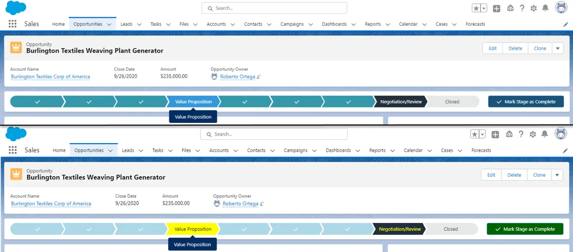The image size is (573, 252).
Task: Expand Dashboards tab chevron in lower screenshot
Action: (x=358, y=151)
